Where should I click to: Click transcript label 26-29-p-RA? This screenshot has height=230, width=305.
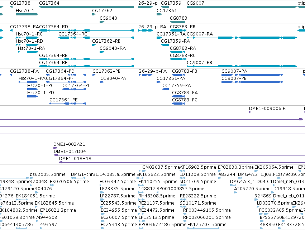(152, 27)
